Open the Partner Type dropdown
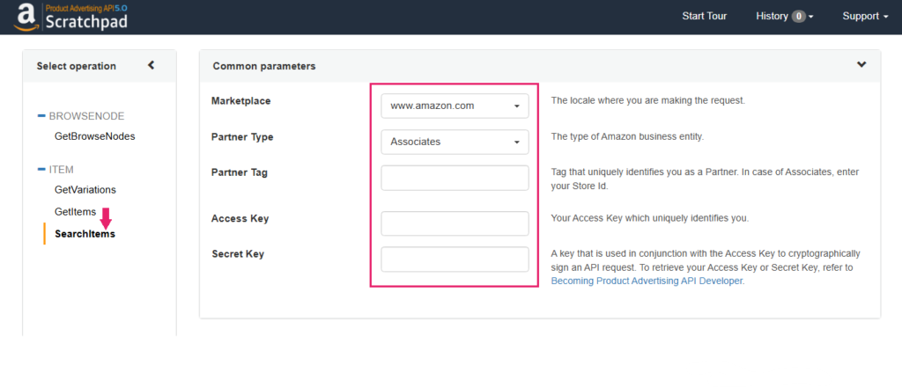 455,142
